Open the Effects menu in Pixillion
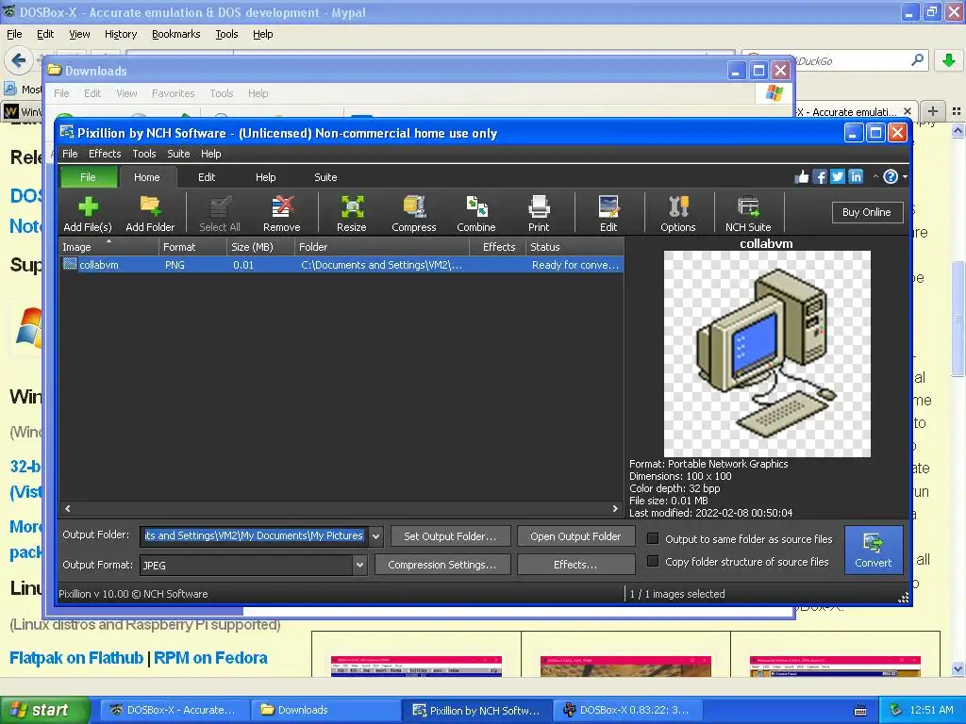The width and height of the screenshot is (966, 724). coord(105,154)
